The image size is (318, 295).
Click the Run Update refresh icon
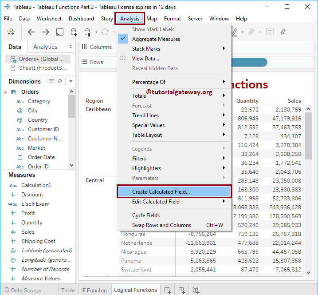click(105, 32)
